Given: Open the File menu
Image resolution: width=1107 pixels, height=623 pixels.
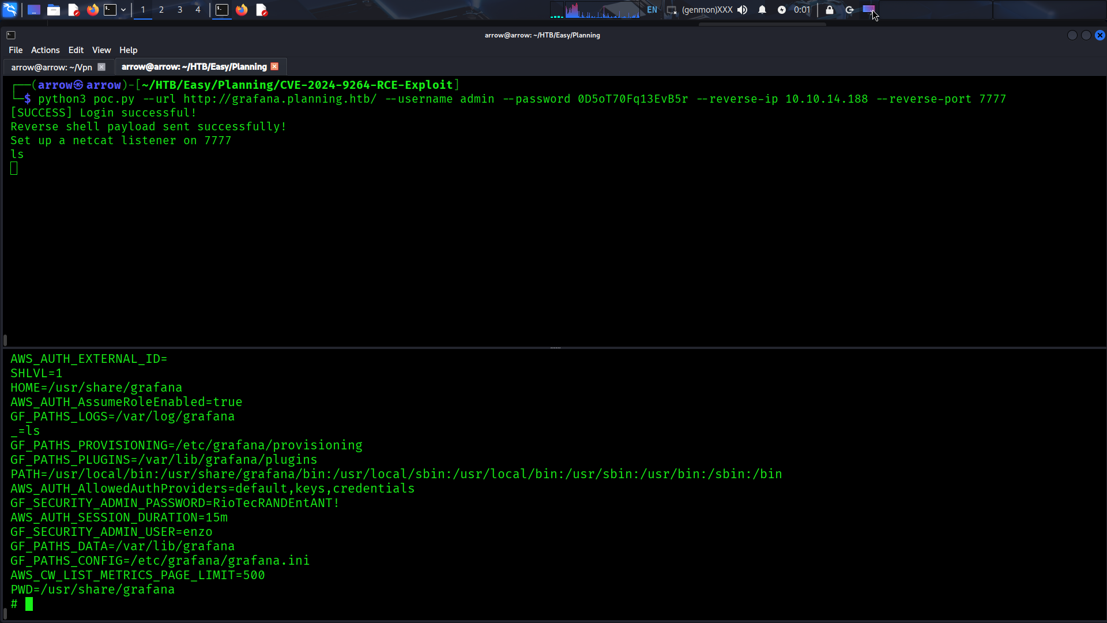Looking at the screenshot, I should 16,50.
